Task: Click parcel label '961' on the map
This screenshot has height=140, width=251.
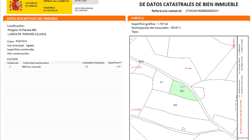Action: point(162,82)
